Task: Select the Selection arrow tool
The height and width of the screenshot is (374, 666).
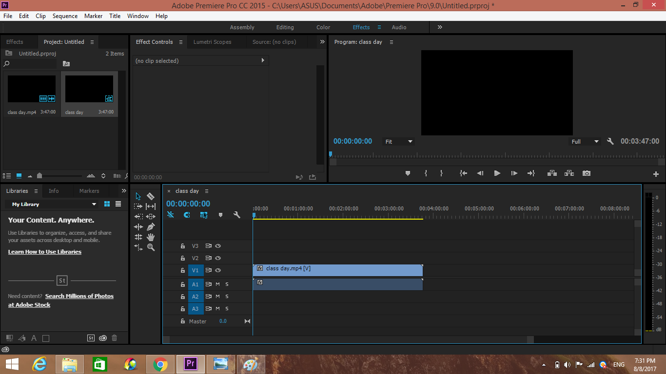Action: pyautogui.click(x=138, y=196)
